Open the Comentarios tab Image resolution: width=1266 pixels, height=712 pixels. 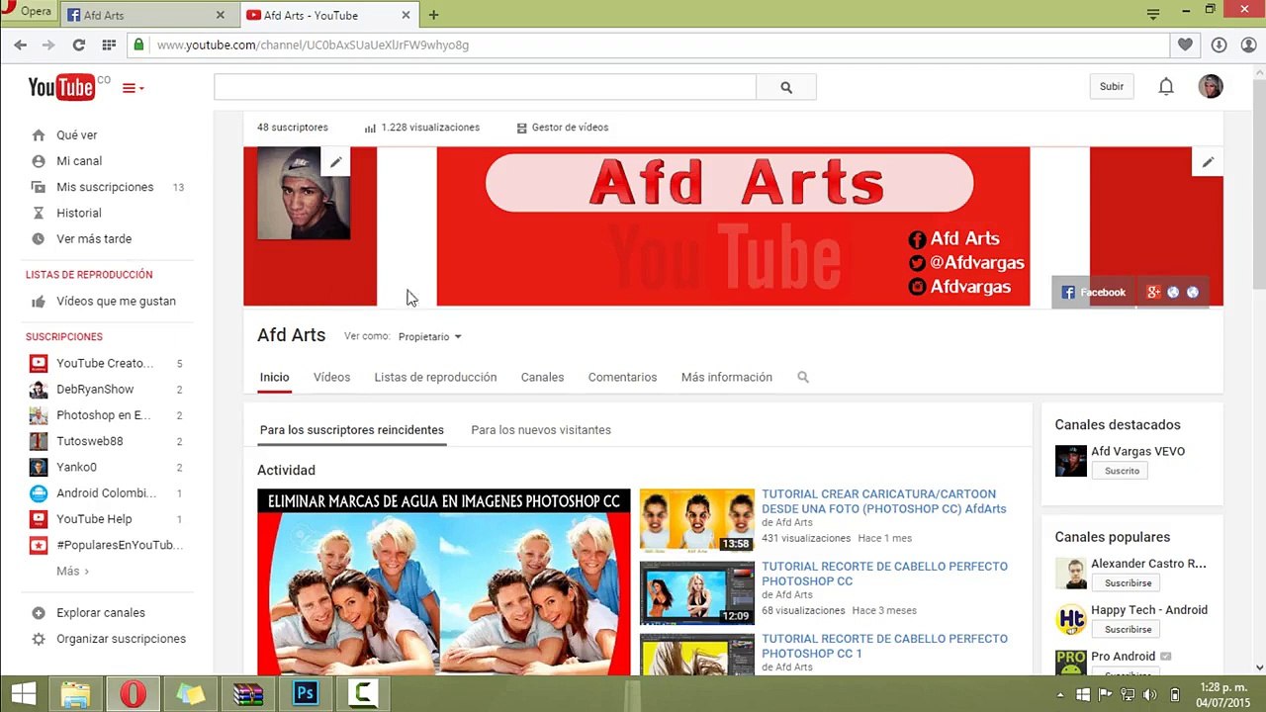(x=622, y=377)
